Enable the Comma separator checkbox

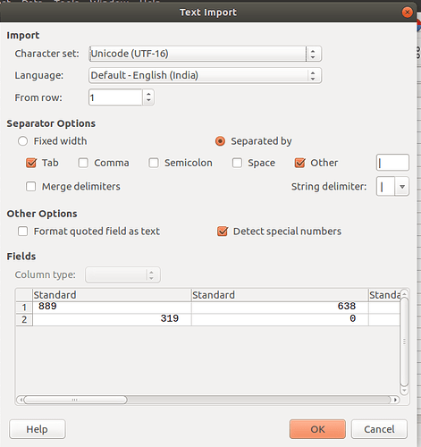(x=83, y=163)
